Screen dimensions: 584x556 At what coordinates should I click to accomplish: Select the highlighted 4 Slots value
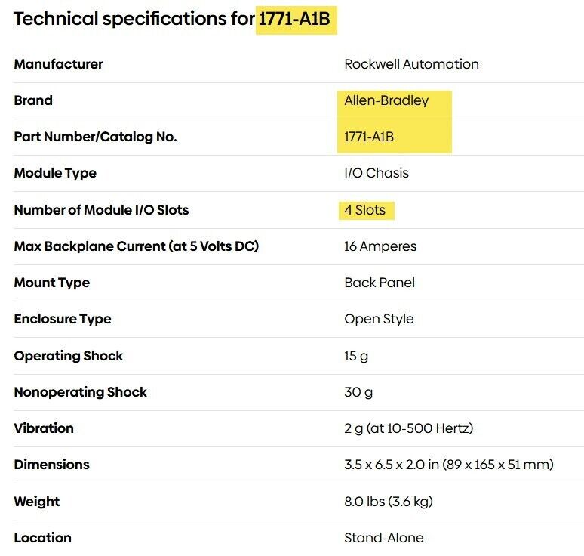coord(364,210)
